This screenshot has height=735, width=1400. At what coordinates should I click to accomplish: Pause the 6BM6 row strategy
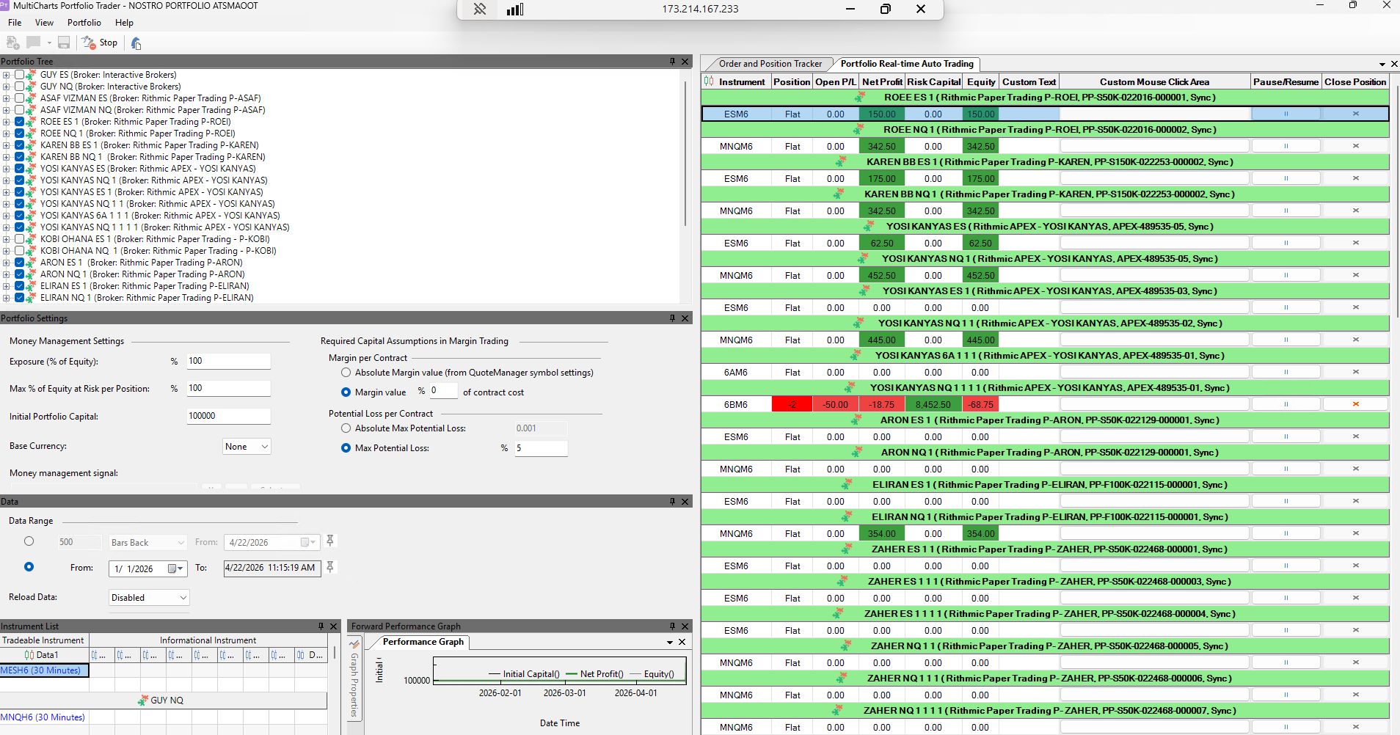coord(1286,404)
